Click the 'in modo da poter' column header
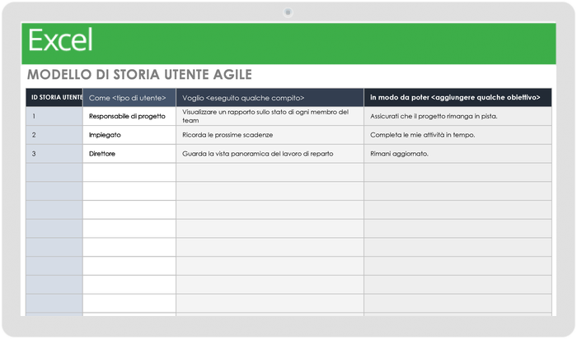 click(457, 97)
